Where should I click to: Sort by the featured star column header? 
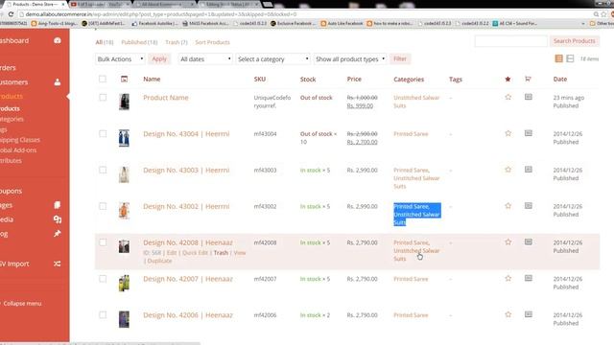tap(508, 79)
